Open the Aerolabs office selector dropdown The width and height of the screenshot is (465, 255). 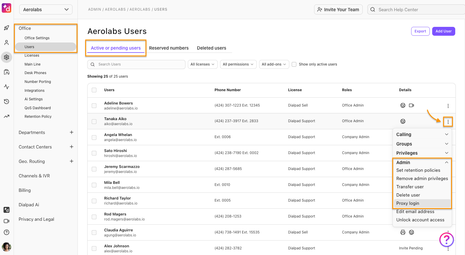pyautogui.click(x=46, y=9)
